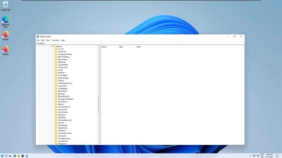Open the Windows Start menu
This screenshot has width=282, height=158.
[x=2, y=156]
